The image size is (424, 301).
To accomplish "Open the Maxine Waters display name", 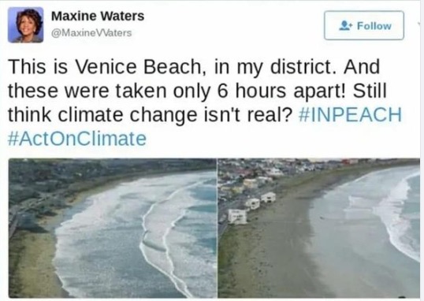I will coord(98,16).
